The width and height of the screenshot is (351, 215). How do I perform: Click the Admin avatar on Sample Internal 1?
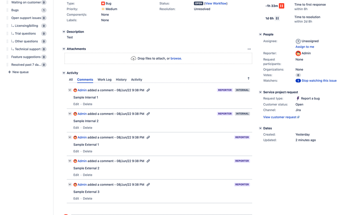tap(75, 90)
